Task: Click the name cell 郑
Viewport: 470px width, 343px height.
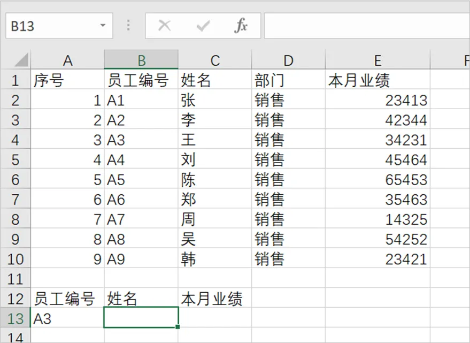Action: pos(214,199)
